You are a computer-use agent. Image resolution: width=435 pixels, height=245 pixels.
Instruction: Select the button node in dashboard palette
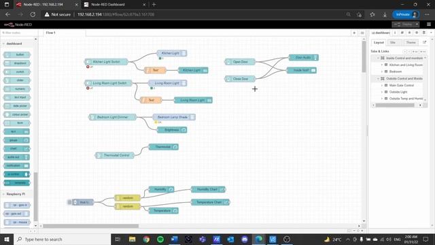pos(17,54)
